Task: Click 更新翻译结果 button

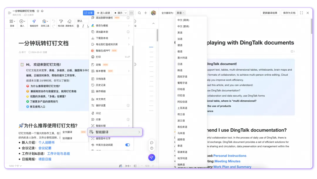Action: point(270,13)
